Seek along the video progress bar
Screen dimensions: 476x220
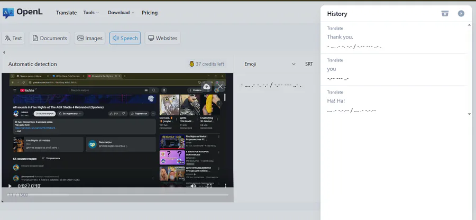click(118, 195)
